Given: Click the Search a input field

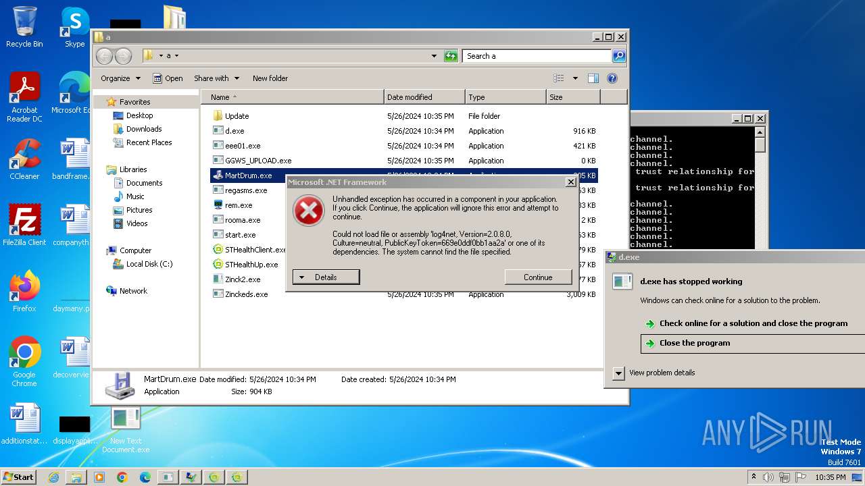Looking at the screenshot, I should 537,56.
